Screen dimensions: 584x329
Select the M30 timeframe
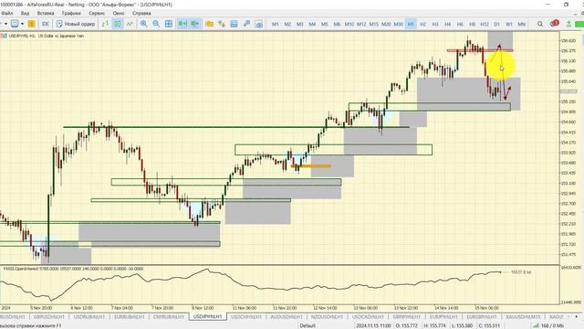coord(398,24)
